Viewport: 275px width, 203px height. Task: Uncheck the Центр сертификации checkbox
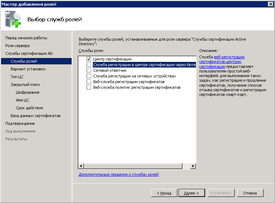coord(89,59)
